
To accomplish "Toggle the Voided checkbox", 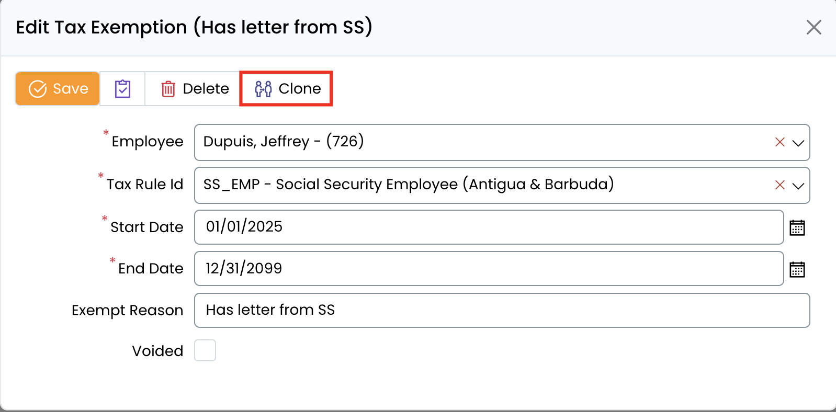I will point(205,350).
